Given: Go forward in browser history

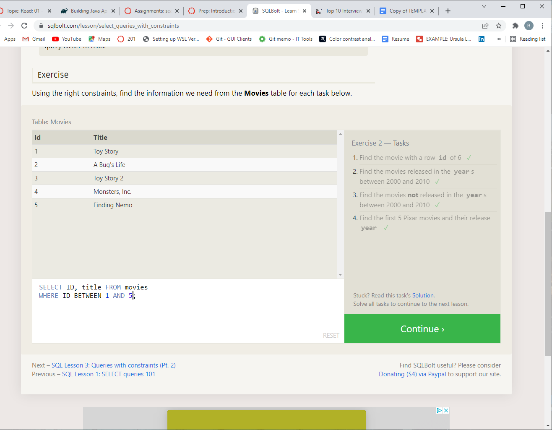Looking at the screenshot, I should 11,26.
